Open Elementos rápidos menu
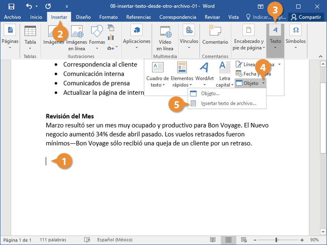 click(182, 74)
